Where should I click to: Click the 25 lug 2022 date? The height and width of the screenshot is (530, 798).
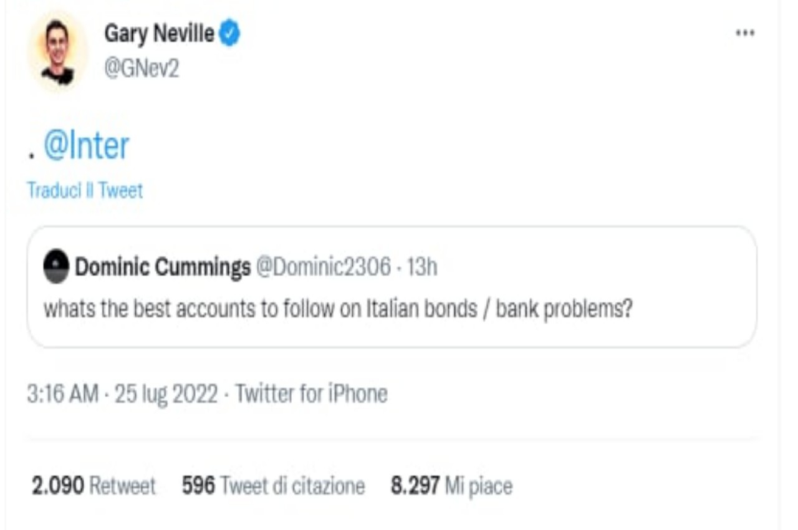166,394
